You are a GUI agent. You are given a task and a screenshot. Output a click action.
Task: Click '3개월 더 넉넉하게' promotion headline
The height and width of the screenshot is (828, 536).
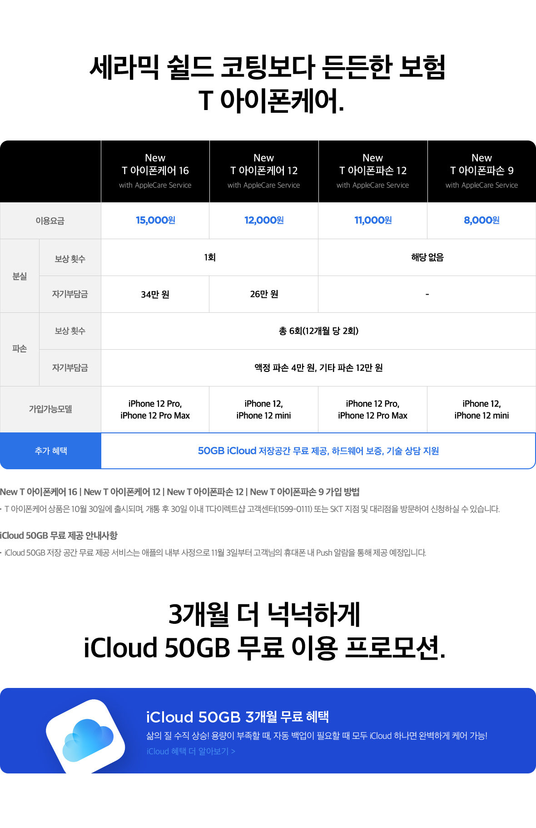click(x=264, y=614)
